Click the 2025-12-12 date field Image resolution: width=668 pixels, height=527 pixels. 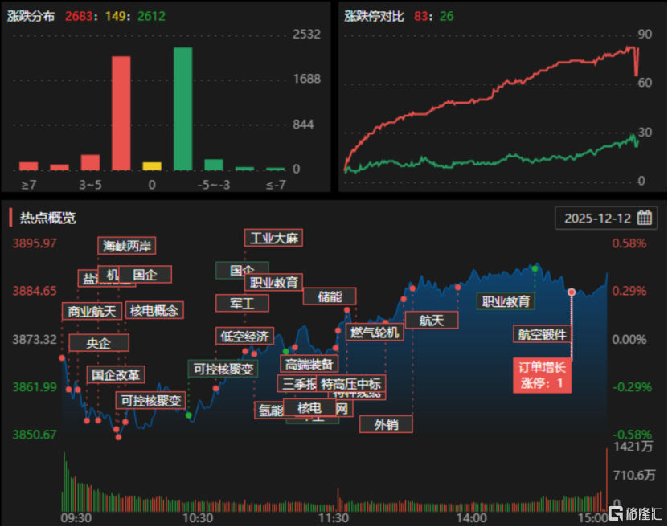click(597, 218)
